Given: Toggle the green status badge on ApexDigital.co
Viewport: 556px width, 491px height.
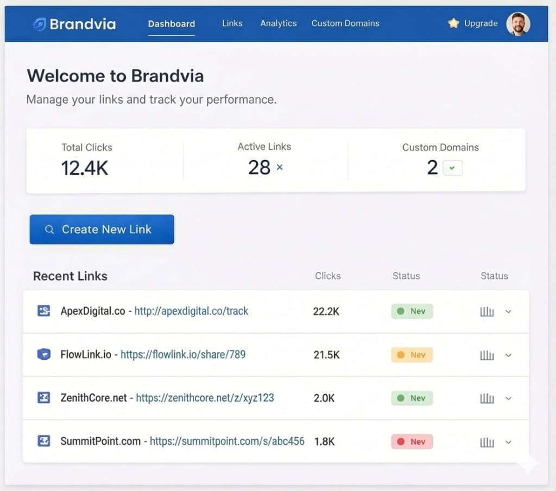Looking at the screenshot, I should point(412,311).
